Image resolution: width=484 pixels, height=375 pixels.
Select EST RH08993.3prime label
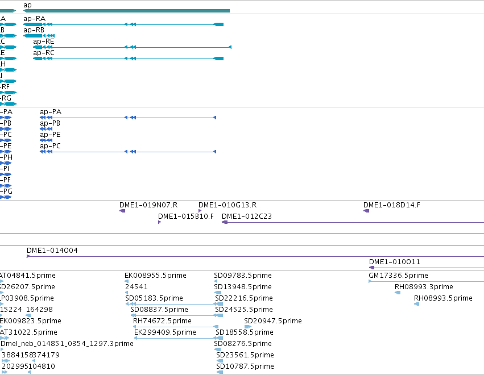[424, 287]
